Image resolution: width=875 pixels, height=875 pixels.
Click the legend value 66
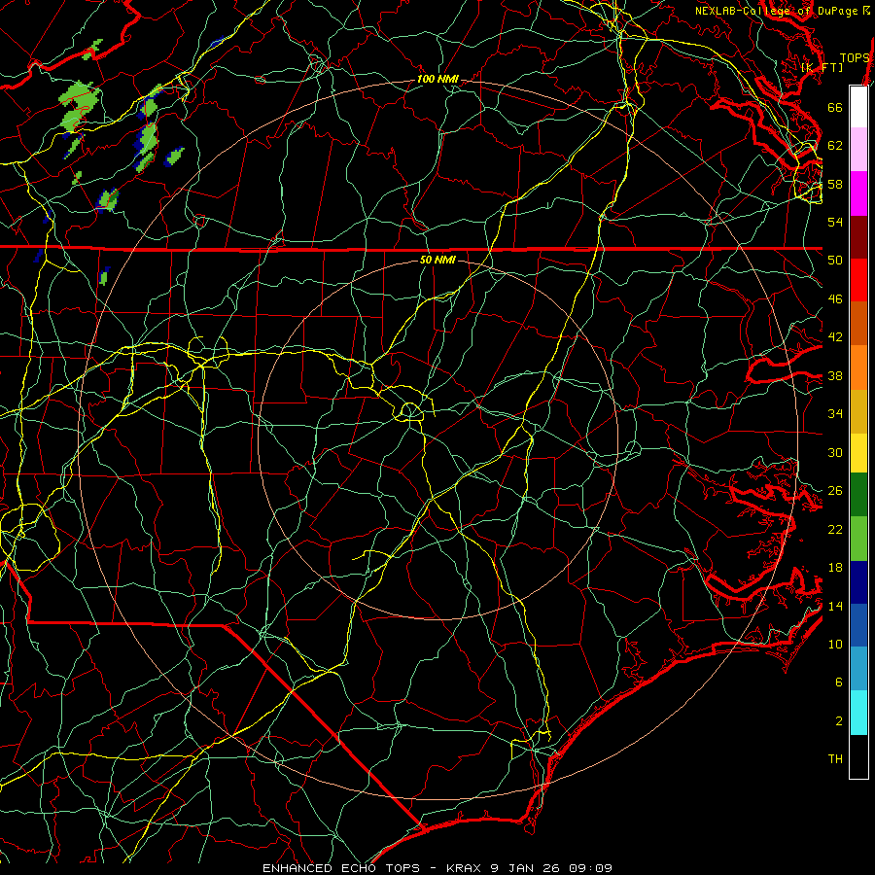[x=835, y=107]
